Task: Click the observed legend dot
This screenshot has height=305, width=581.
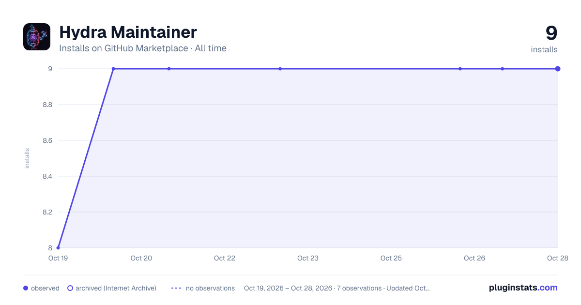Action: point(26,288)
